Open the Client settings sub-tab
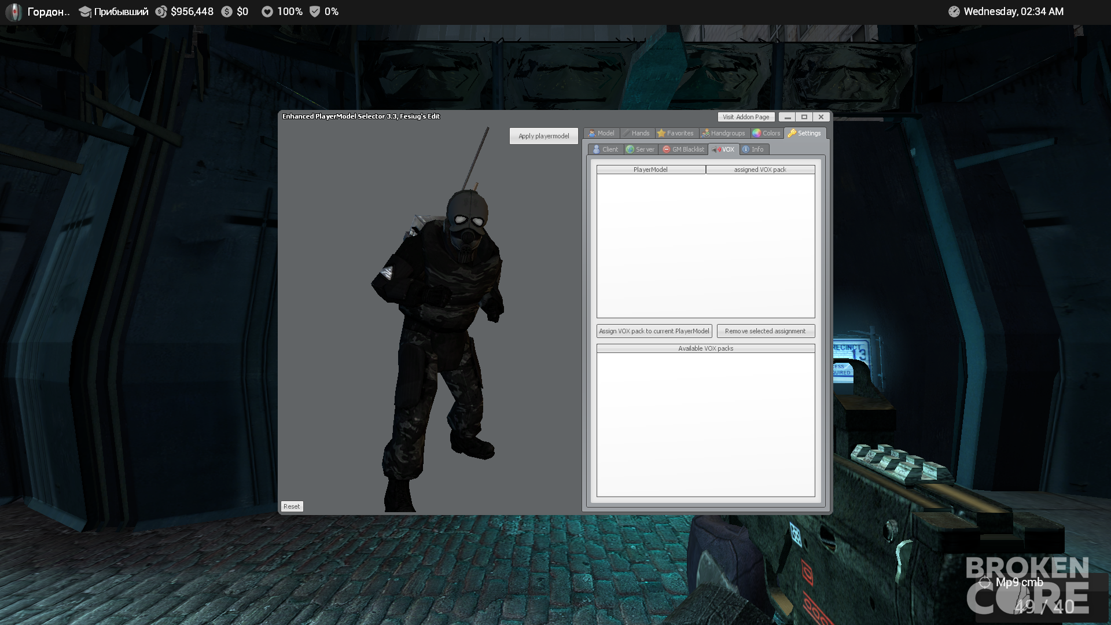 pos(606,149)
